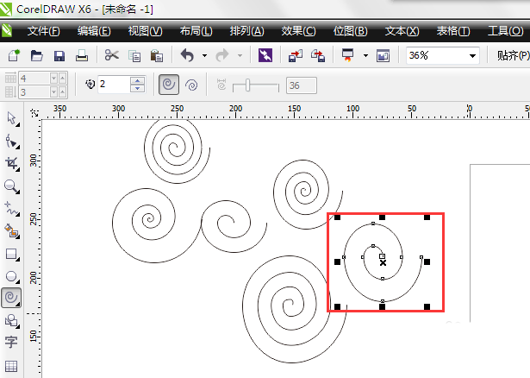Open the 编辑(E) menu
Image resolution: width=530 pixels, height=378 pixels.
[94, 31]
